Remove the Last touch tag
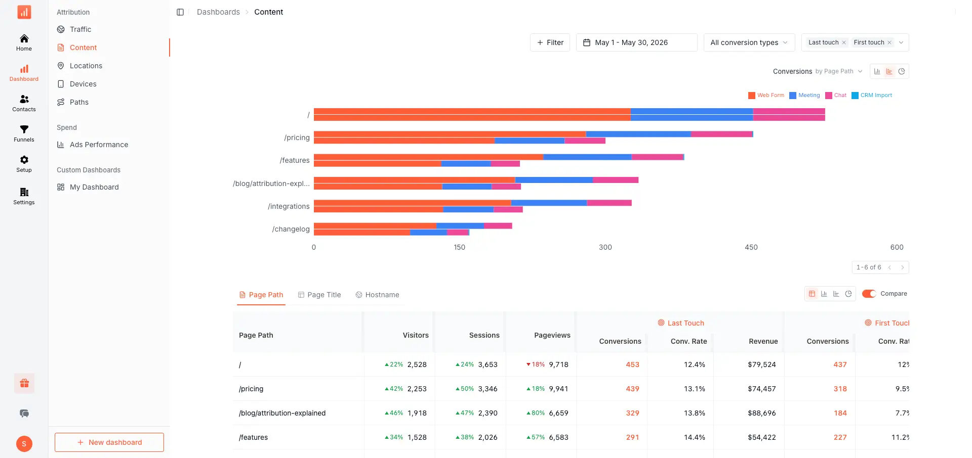The height and width of the screenshot is (458, 972). (x=844, y=42)
